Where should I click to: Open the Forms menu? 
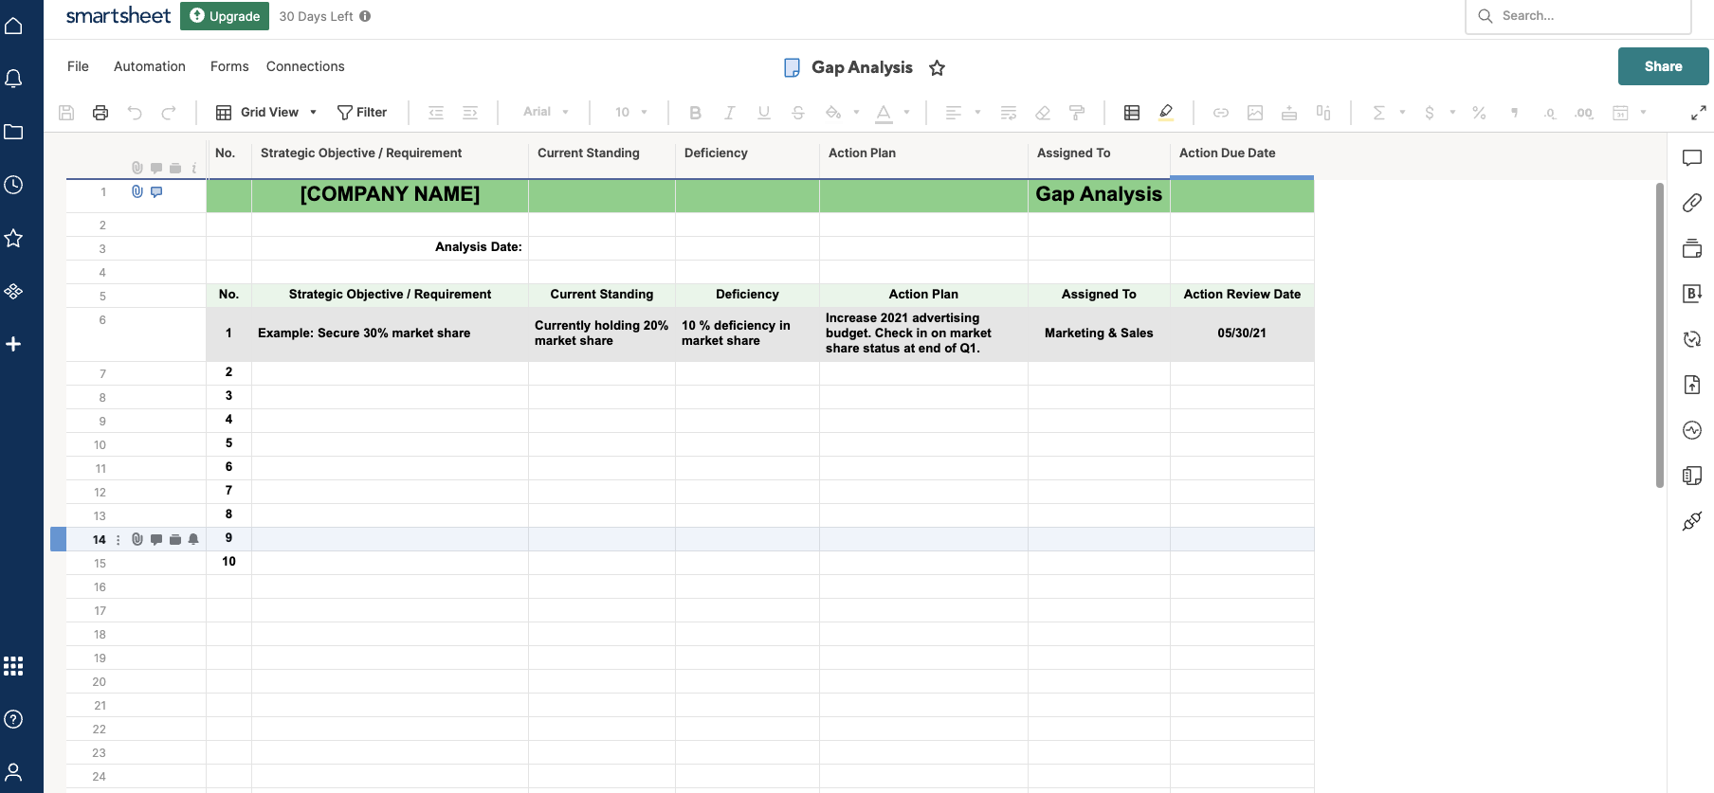tap(229, 66)
